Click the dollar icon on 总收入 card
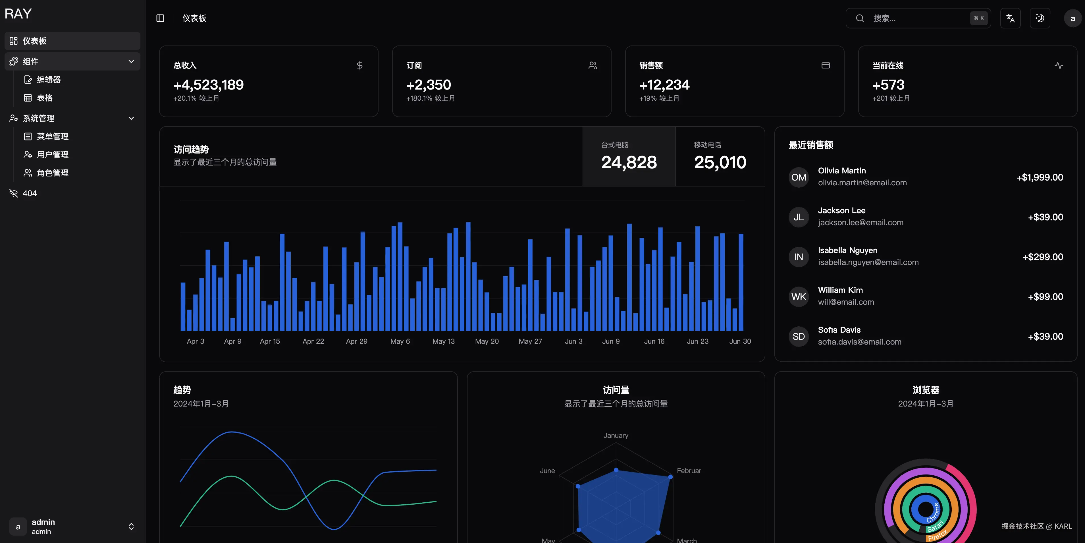1085x543 pixels. 359,65
